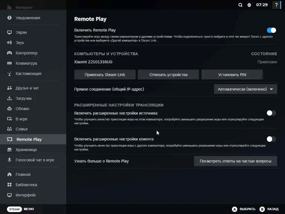Click the people icon beside Друзья и чат
Screen dimensions: 285x214
click(9, 88)
